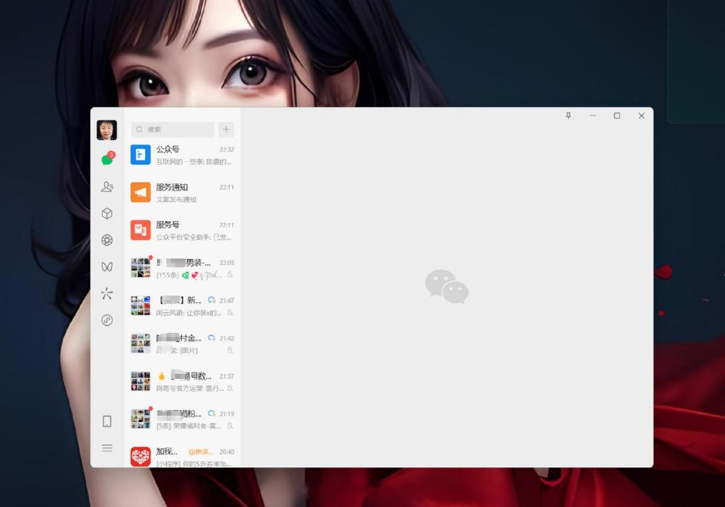Image resolution: width=725 pixels, height=507 pixels.
Task: Select the orange 服务通知 megaphone icon
Action: [x=141, y=193]
